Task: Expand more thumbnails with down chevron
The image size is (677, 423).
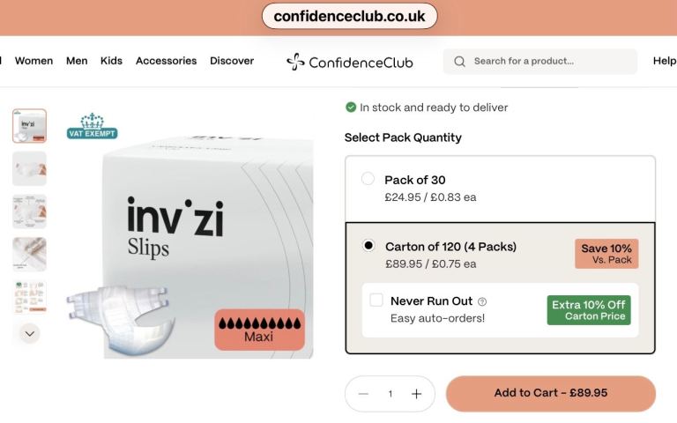Action: tap(30, 334)
